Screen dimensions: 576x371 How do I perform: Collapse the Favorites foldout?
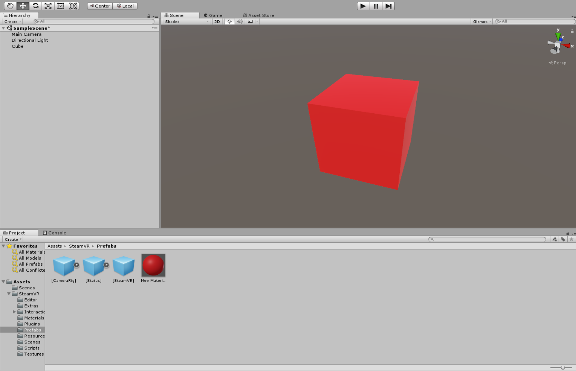point(3,246)
